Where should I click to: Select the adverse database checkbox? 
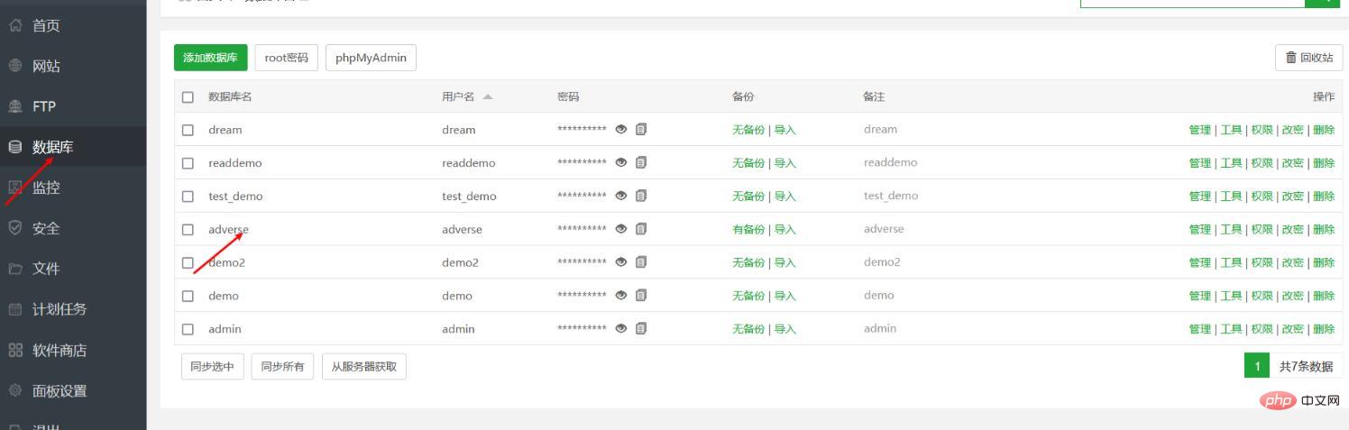[188, 230]
